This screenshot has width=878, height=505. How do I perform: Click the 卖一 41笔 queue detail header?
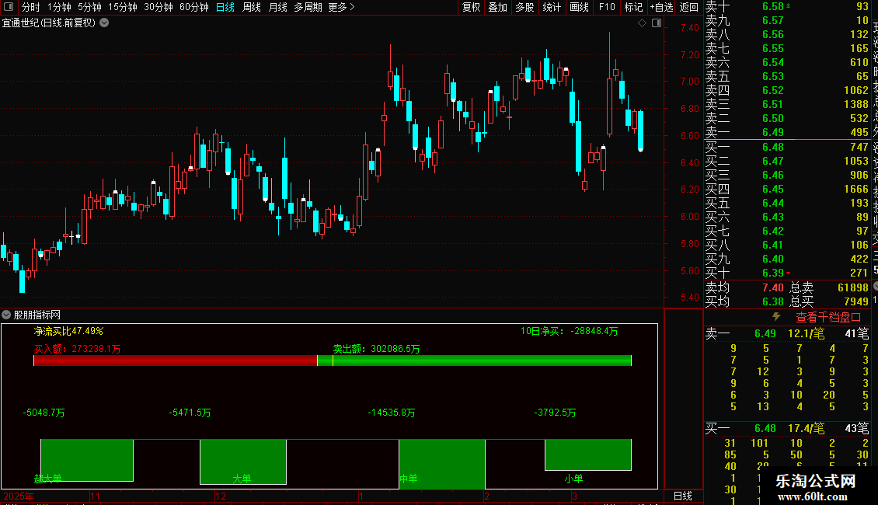[x=787, y=333]
